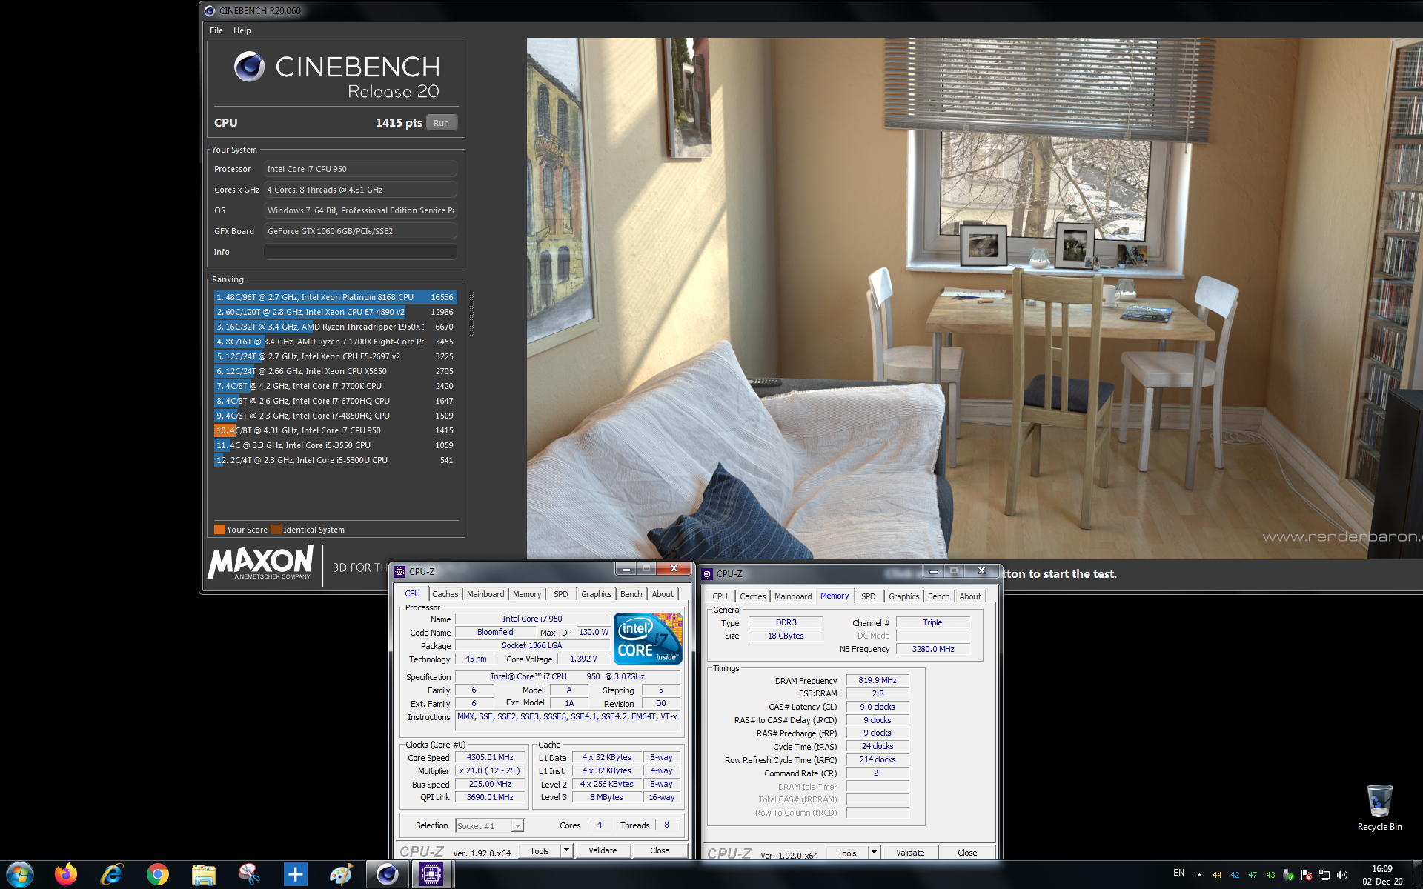This screenshot has height=889, width=1423.
Task: Open Memory tab in CPU-Z CPU window
Action: pyautogui.click(x=526, y=594)
